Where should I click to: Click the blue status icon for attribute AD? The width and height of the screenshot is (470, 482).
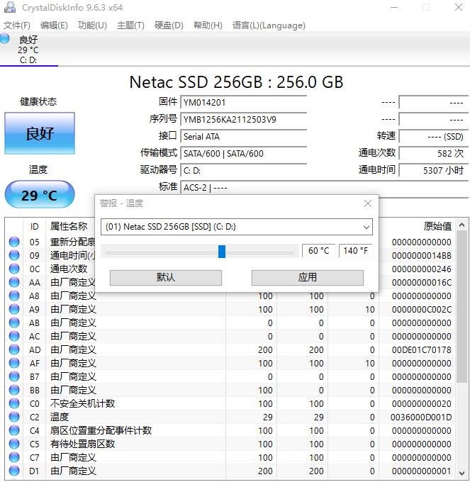point(14,350)
